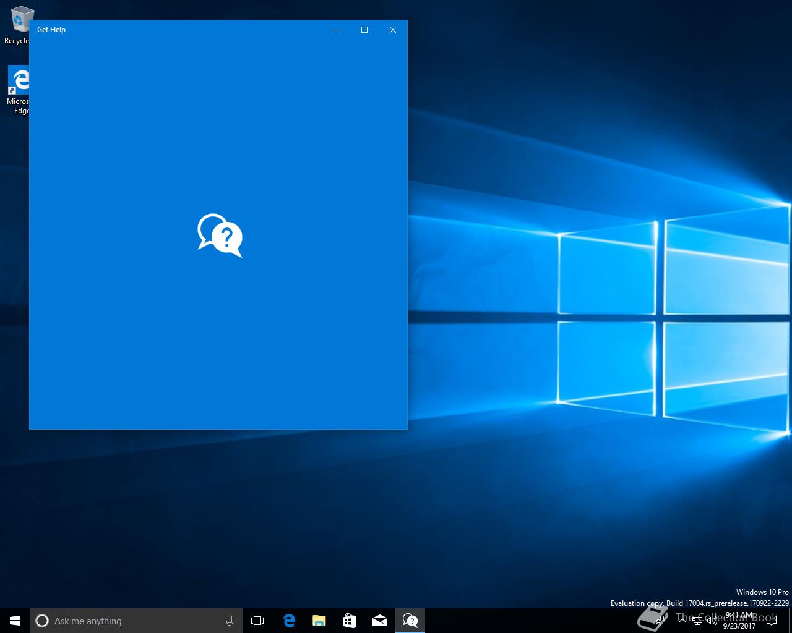Expand hidden system tray icons chevron

pyautogui.click(x=682, y=621)
